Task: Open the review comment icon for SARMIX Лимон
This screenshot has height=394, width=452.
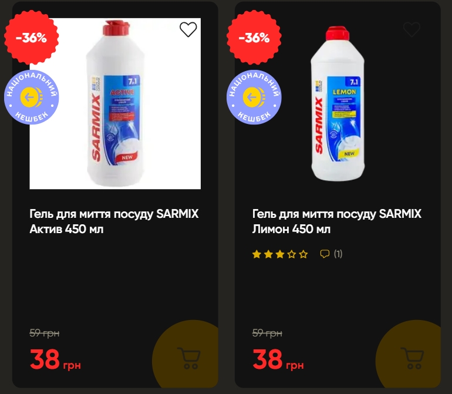Action: [x=325, y=254]
